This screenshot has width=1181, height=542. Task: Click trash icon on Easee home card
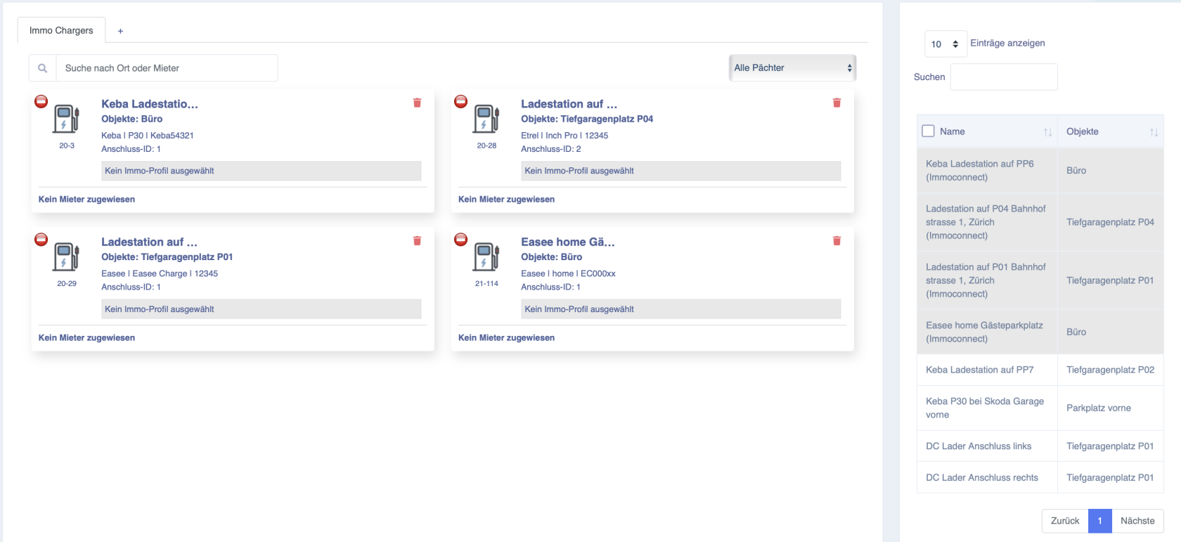click(837, 241)
